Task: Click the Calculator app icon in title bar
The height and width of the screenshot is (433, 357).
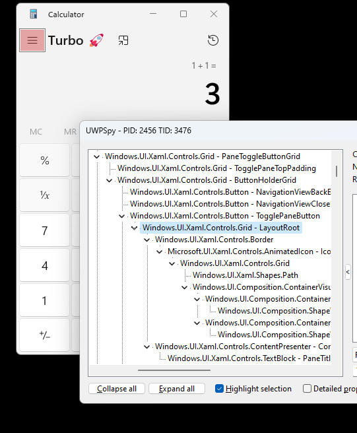Action: point(34,14)
